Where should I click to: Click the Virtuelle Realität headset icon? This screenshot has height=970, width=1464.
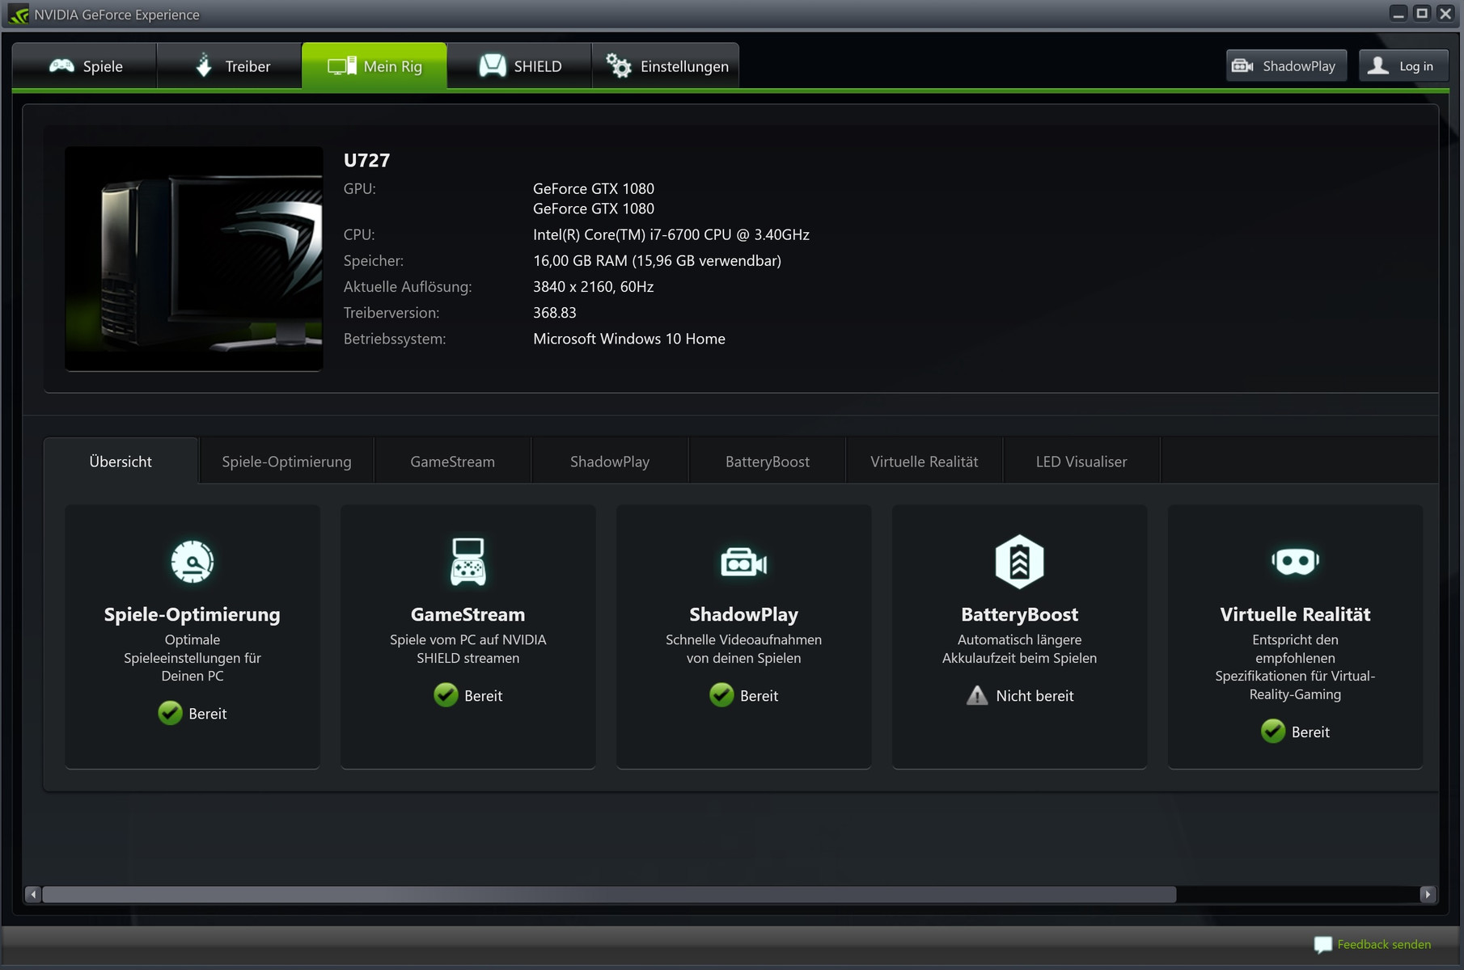coord(1295,561)
